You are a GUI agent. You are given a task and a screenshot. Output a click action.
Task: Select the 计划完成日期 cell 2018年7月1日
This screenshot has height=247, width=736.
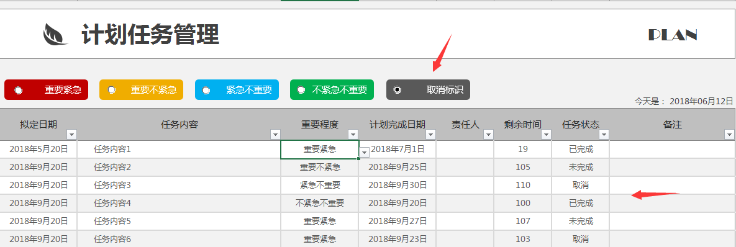coord(398,150)
